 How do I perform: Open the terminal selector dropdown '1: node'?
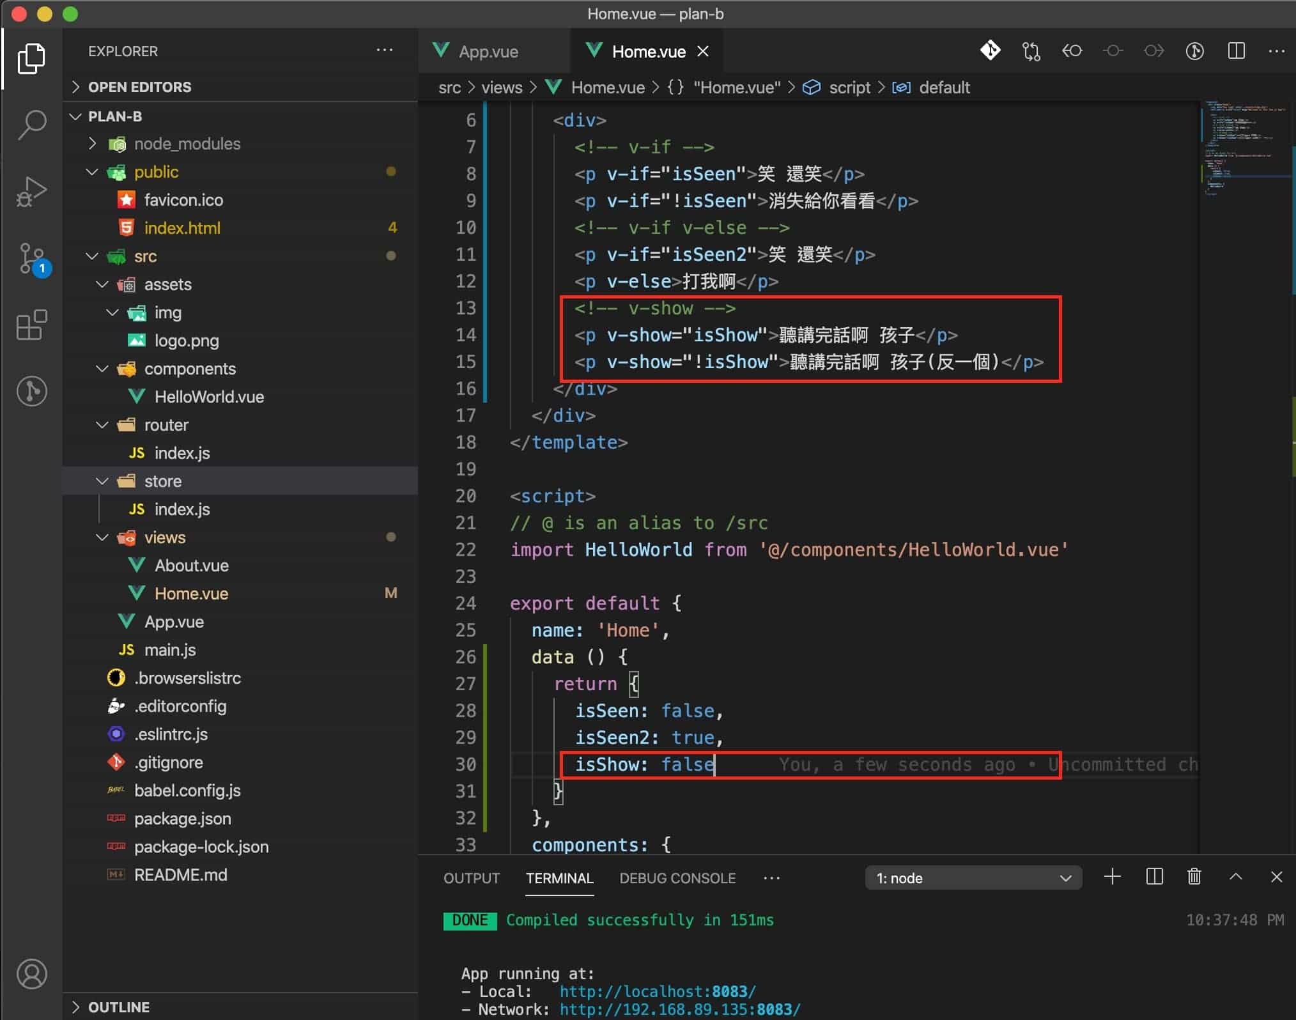tap(973, 877)
